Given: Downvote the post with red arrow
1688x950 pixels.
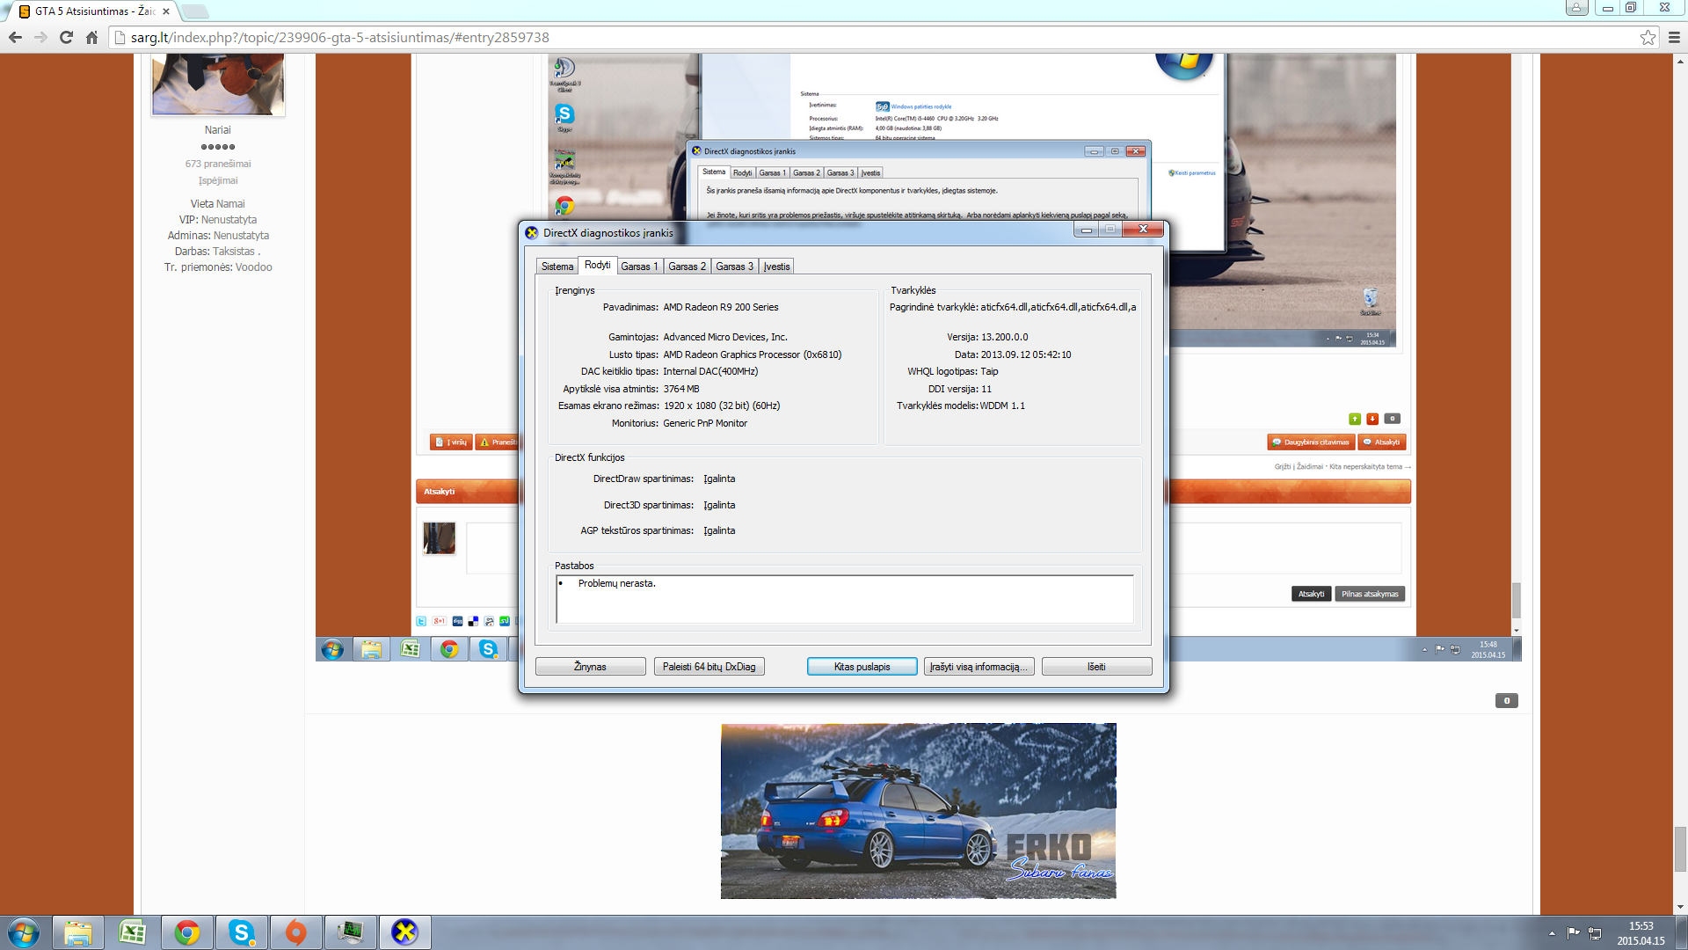Looking at the screenshot, I should pos(1372,419).
